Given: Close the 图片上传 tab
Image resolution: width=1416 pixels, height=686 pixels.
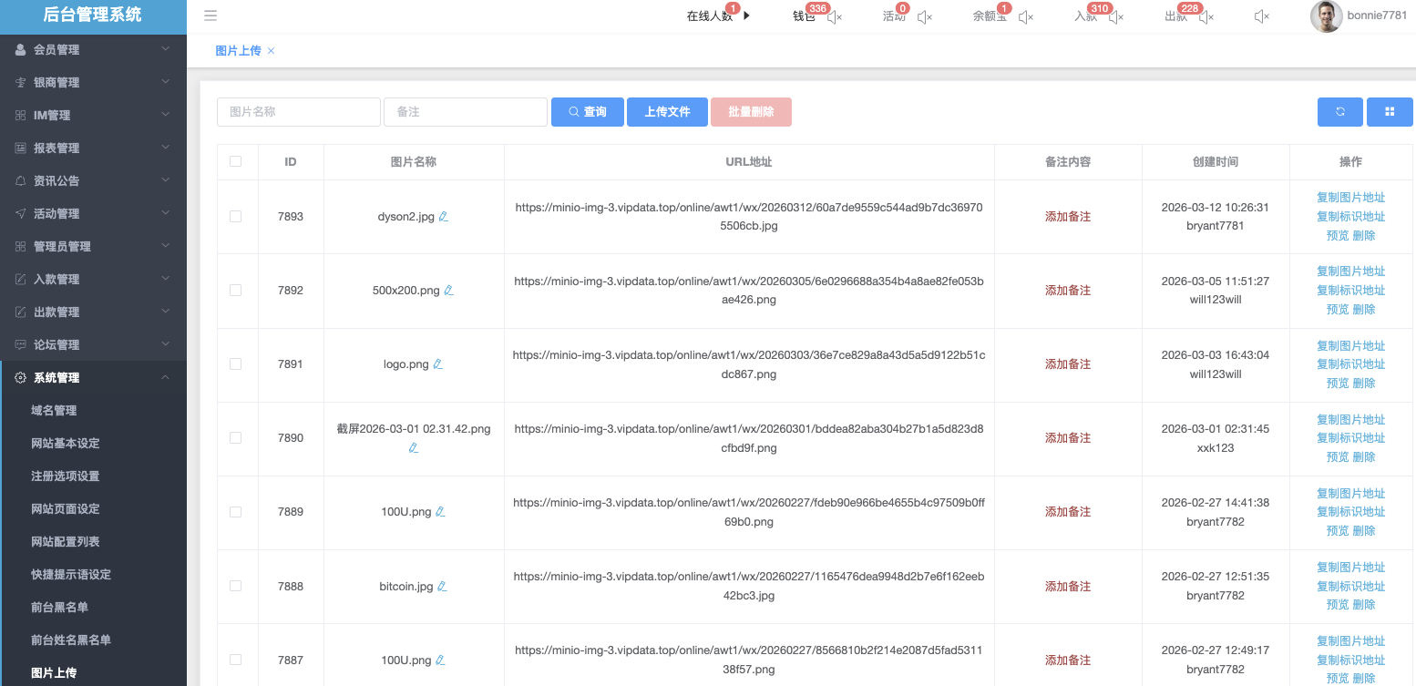Looking at the screenshot, I should point(271,51).
